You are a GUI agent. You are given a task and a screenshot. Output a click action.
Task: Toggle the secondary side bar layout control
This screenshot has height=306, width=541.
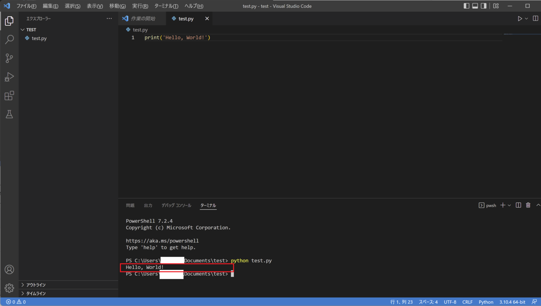(x=483, y=6)
